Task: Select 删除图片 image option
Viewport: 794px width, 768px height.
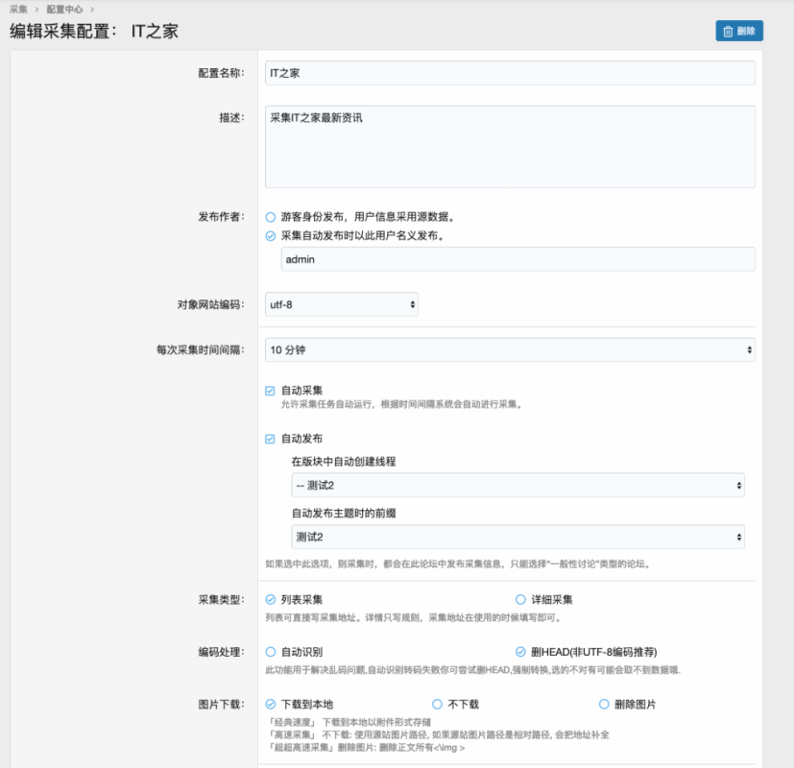Action: [604, 704]
